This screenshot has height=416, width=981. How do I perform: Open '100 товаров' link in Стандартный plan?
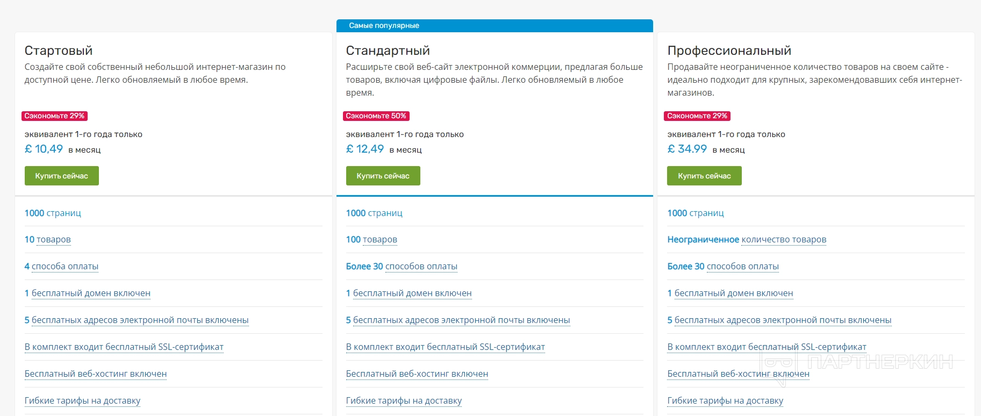click(371, 240)
